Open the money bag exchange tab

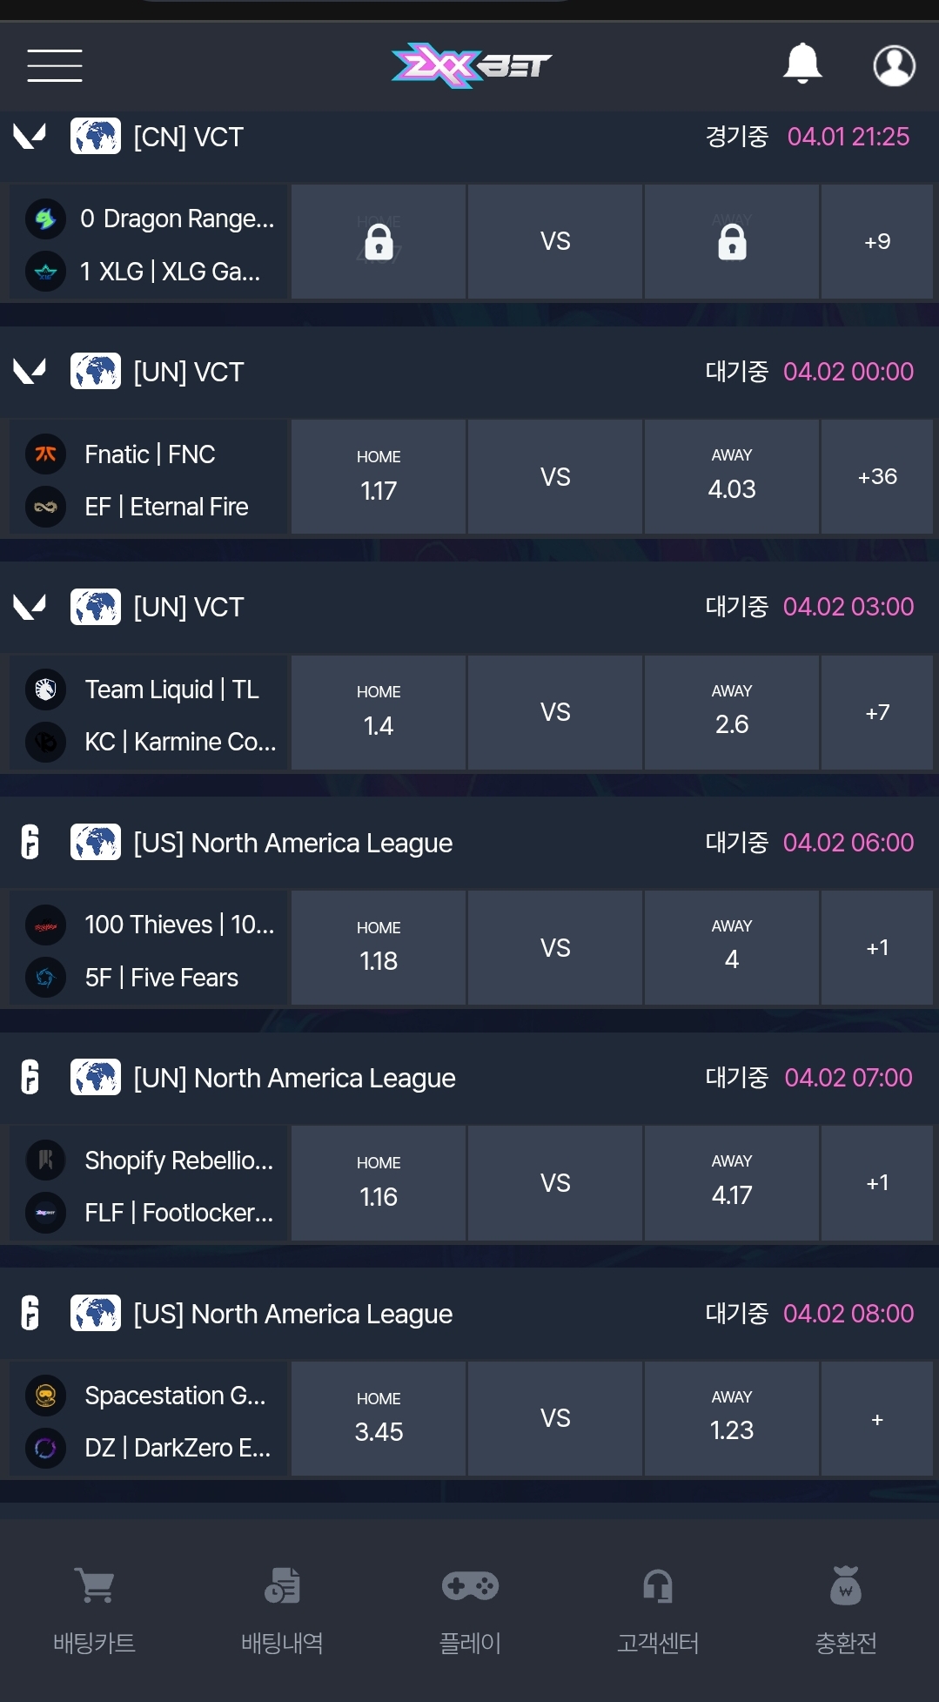(845, 1586)
